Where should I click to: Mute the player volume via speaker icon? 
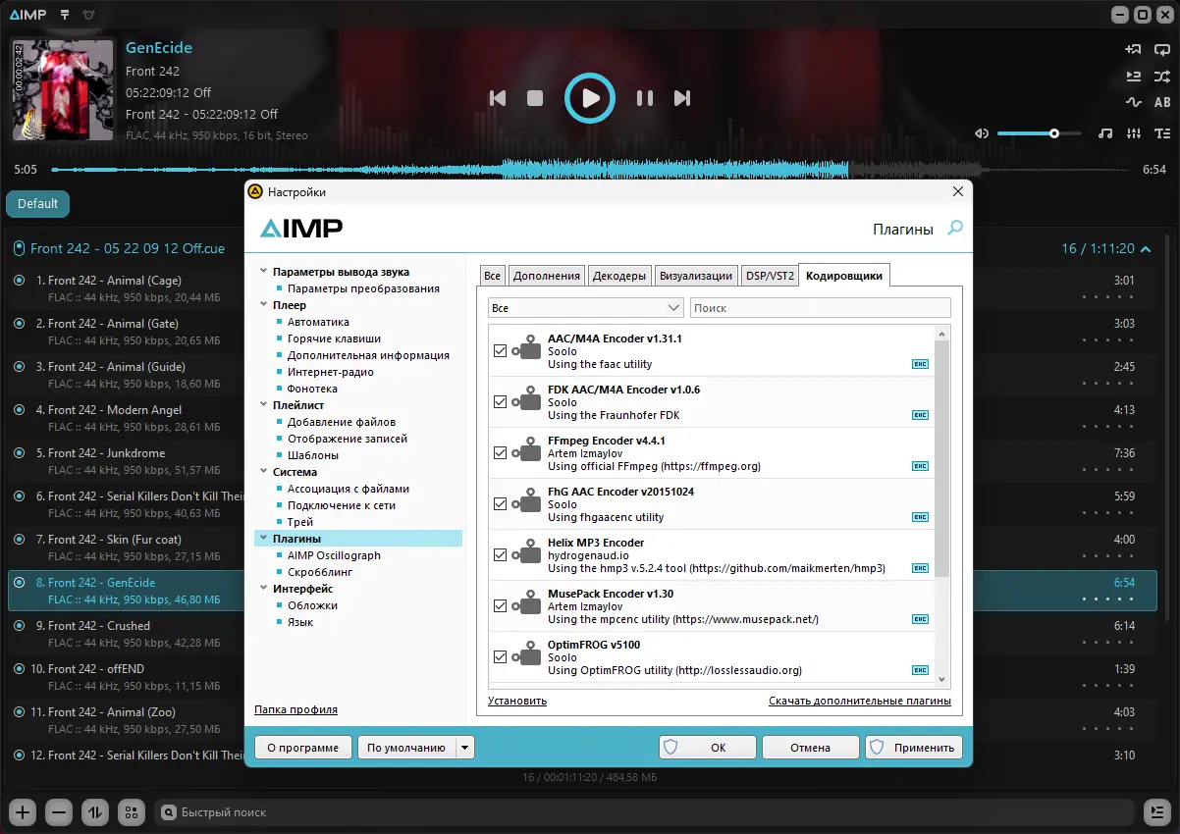(x=981, y=132)
